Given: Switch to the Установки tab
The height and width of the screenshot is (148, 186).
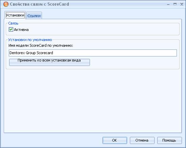Looking at the screenshot, I should click(15, 15).
